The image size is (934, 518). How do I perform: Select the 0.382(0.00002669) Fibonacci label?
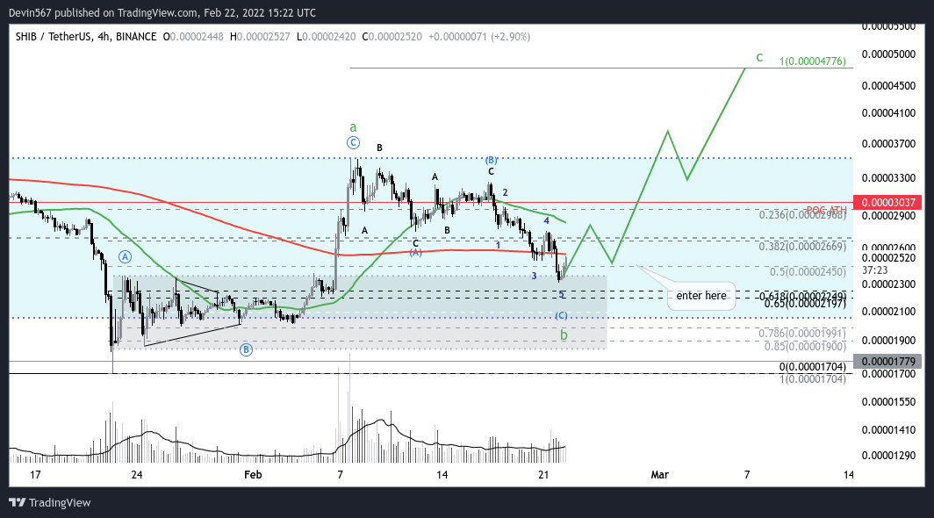point(802,246)
